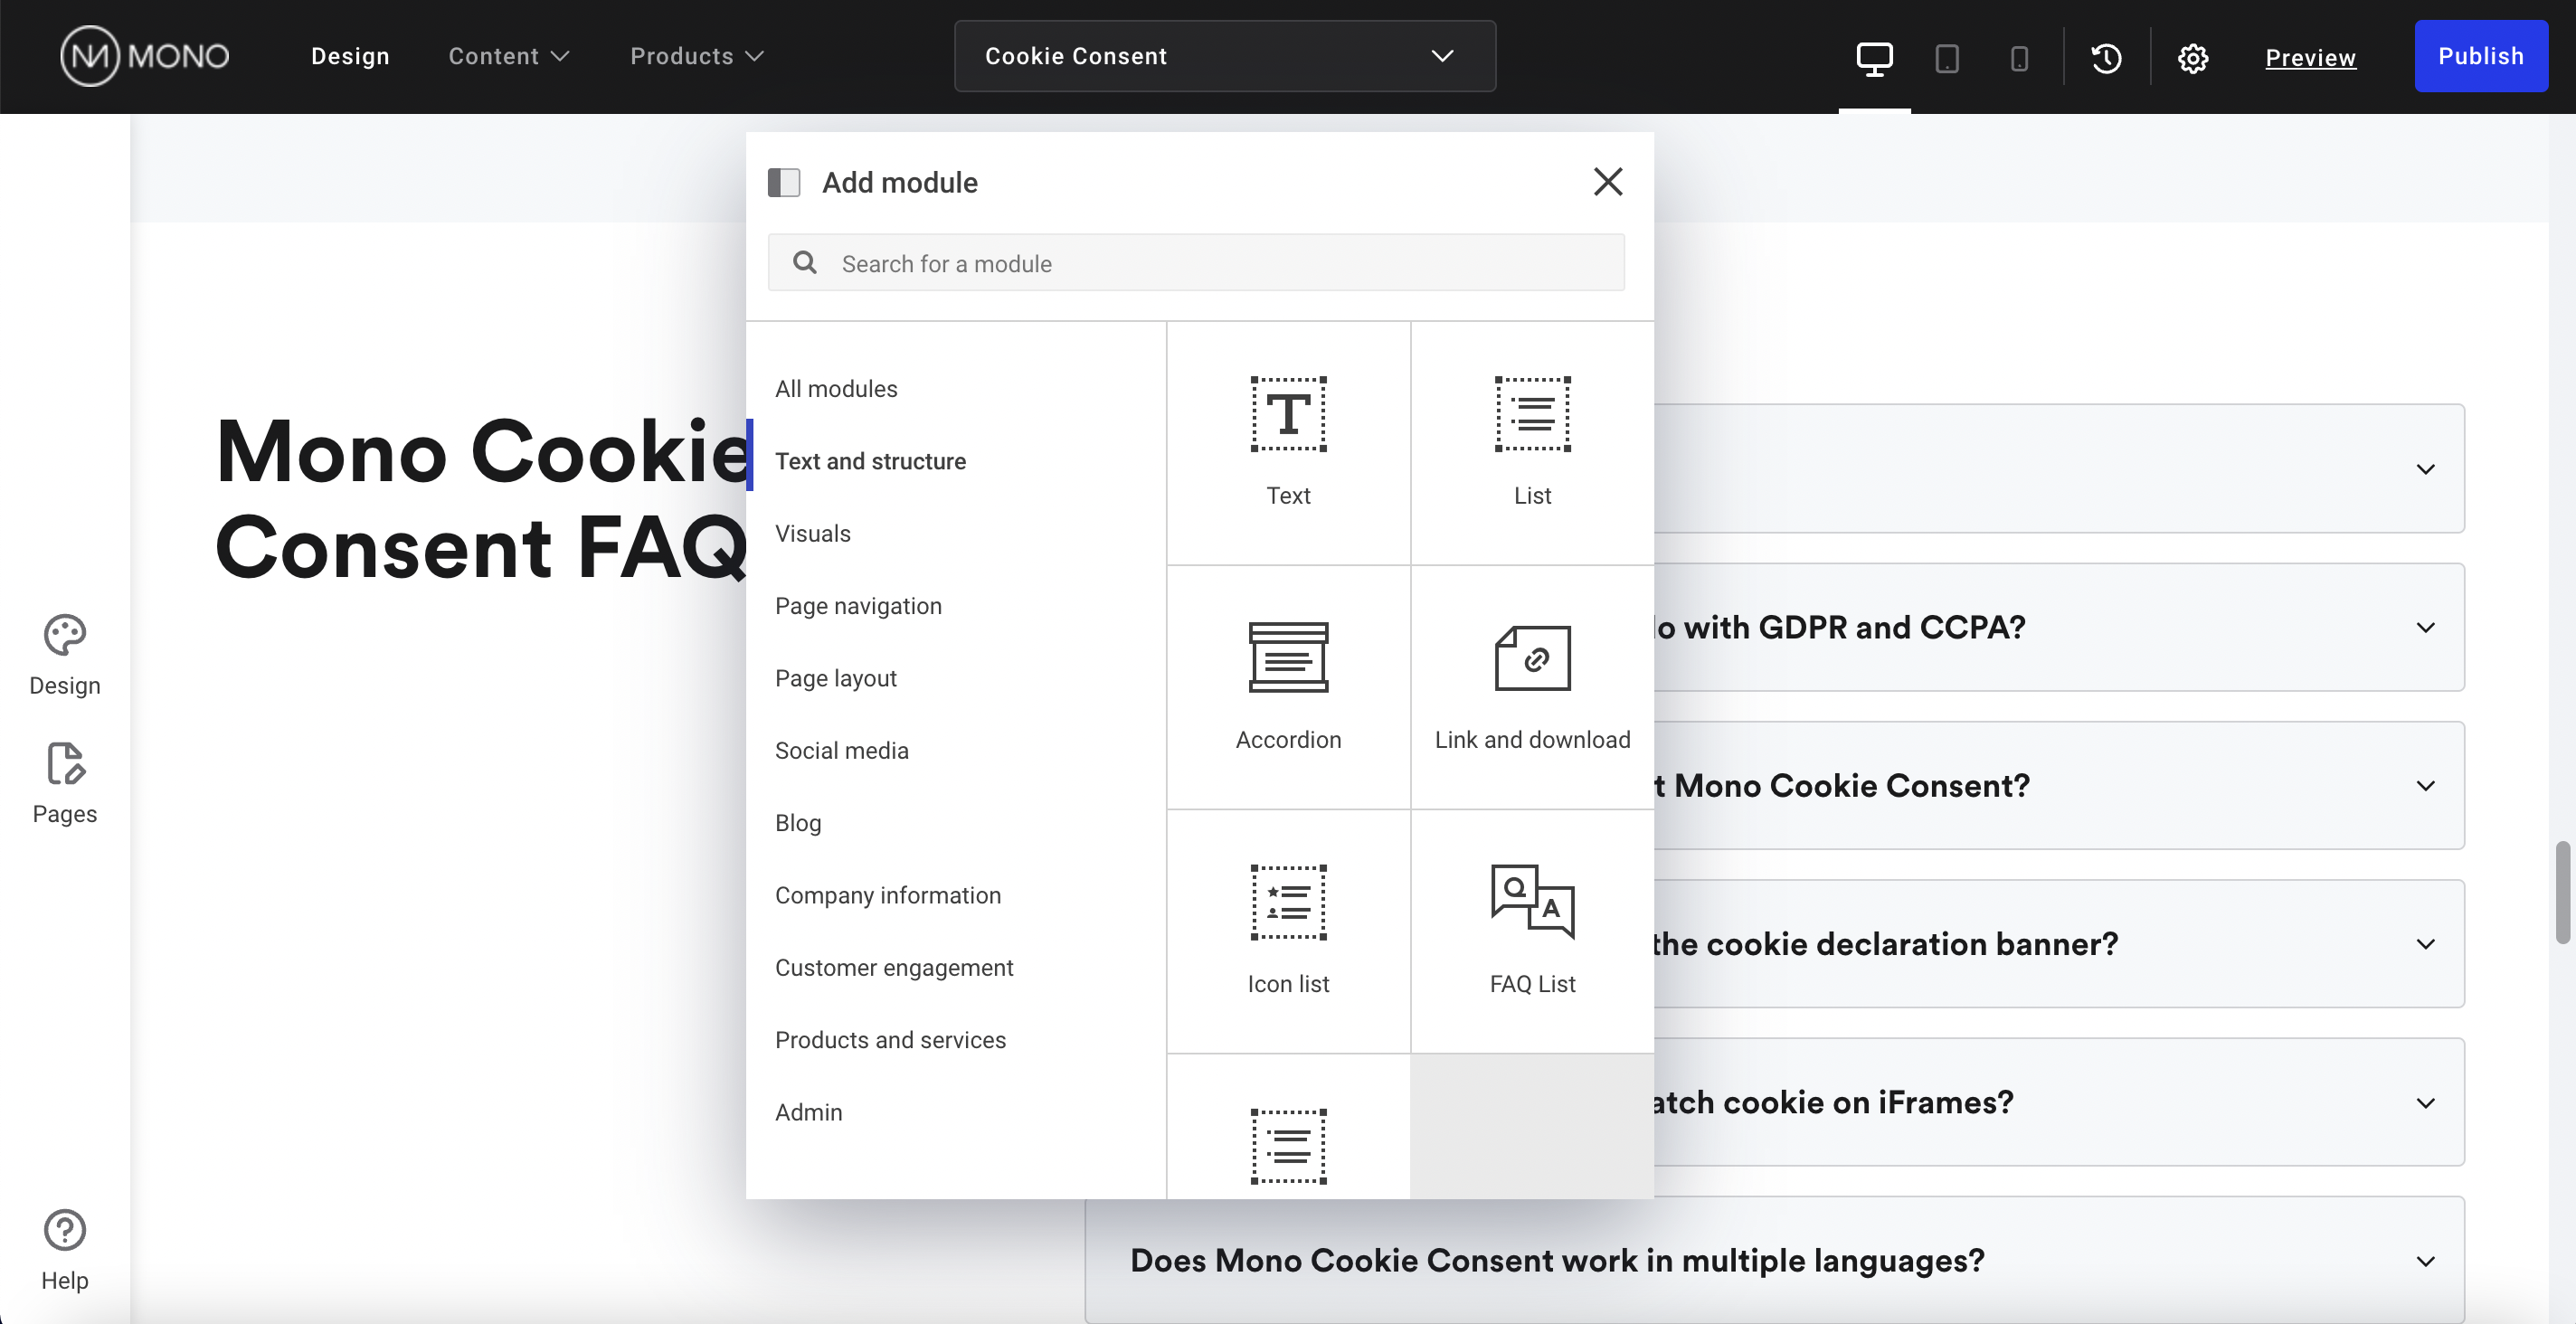Select the Page navigation category
Screen dimensions: 2576x1324
coord(858,605)
